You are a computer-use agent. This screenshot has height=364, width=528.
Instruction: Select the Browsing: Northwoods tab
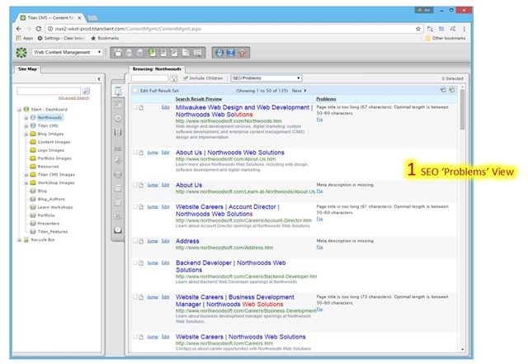click(x=157, y=69)
